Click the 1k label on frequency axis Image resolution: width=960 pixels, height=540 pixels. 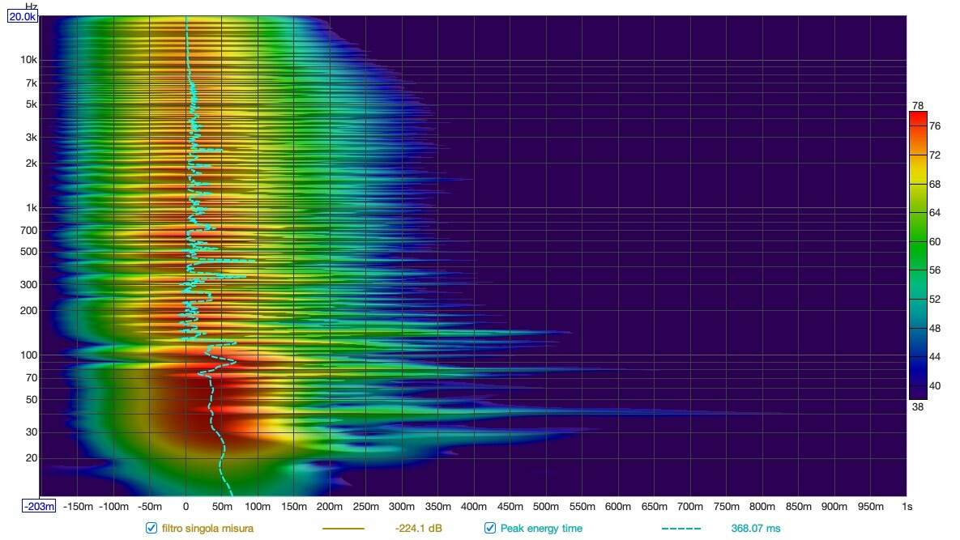click(x=32, y=208)
